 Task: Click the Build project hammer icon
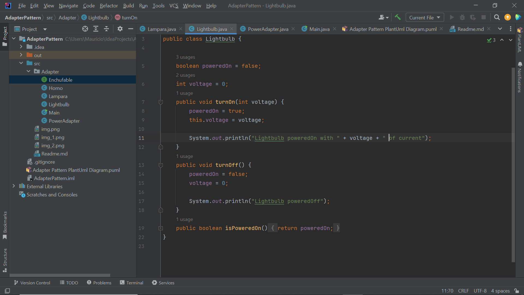[x=398, y=17]
